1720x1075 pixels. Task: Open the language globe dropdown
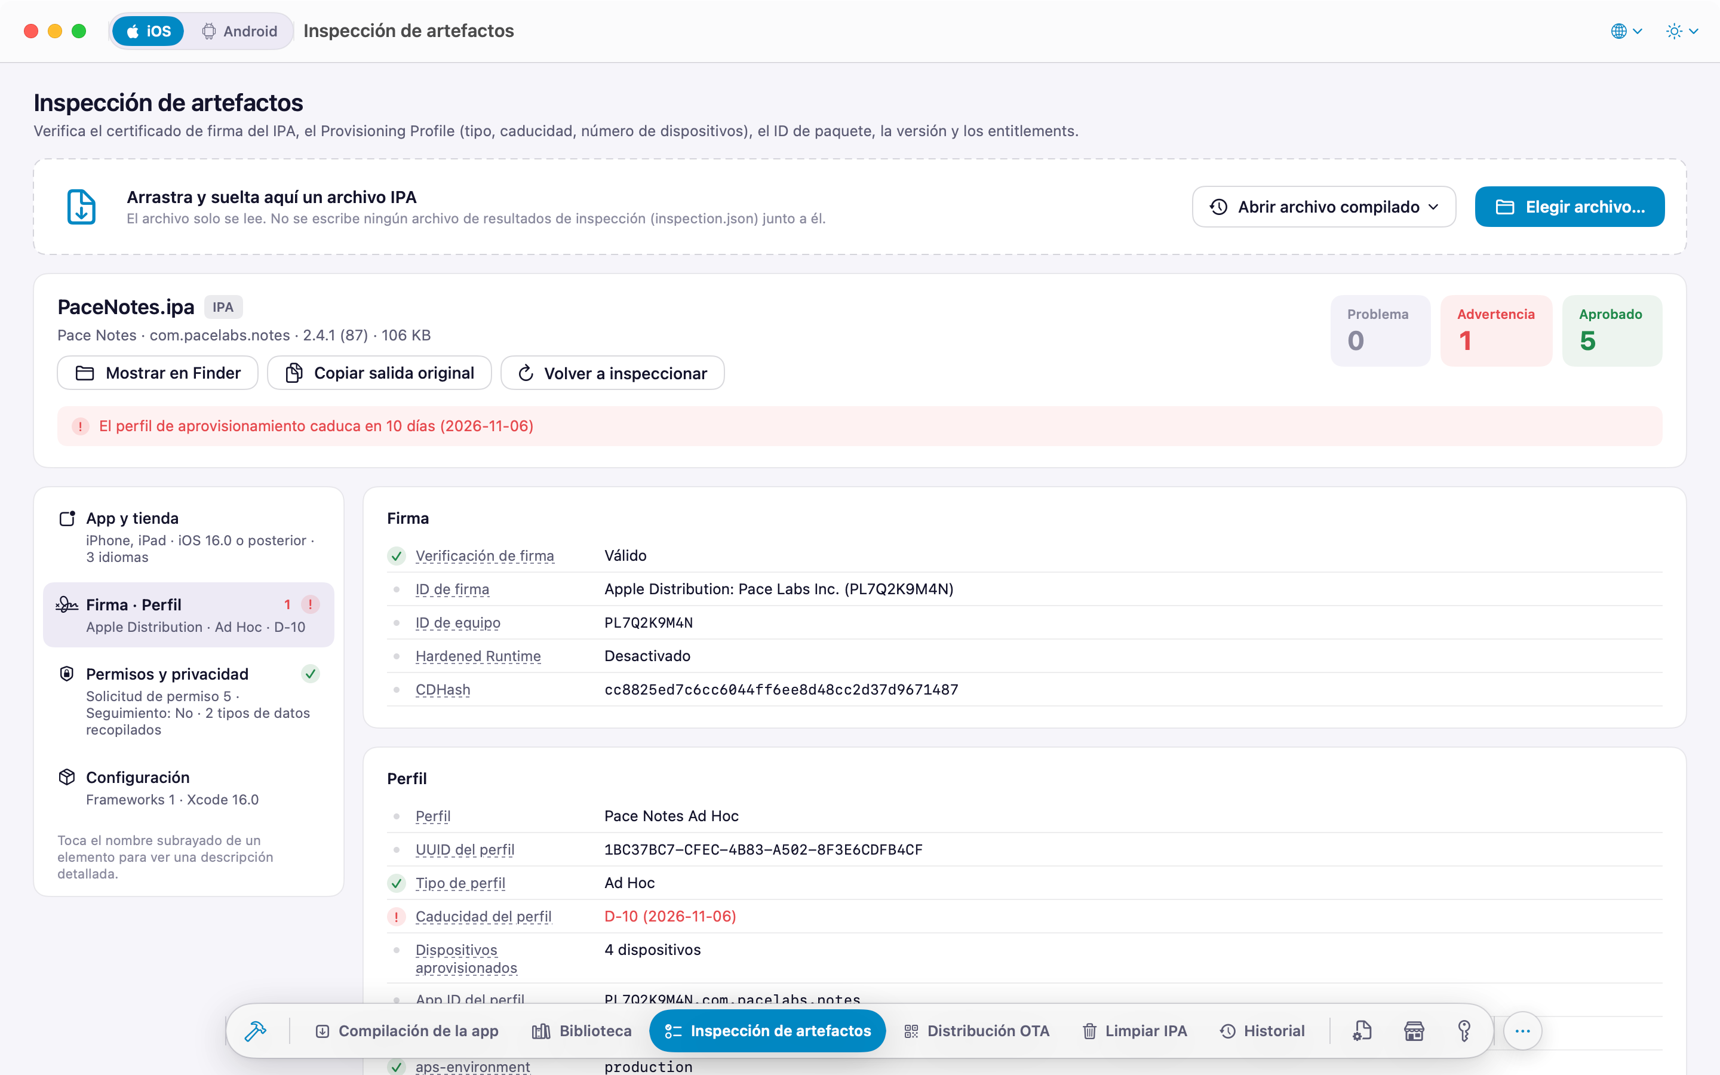point(1626,31)
